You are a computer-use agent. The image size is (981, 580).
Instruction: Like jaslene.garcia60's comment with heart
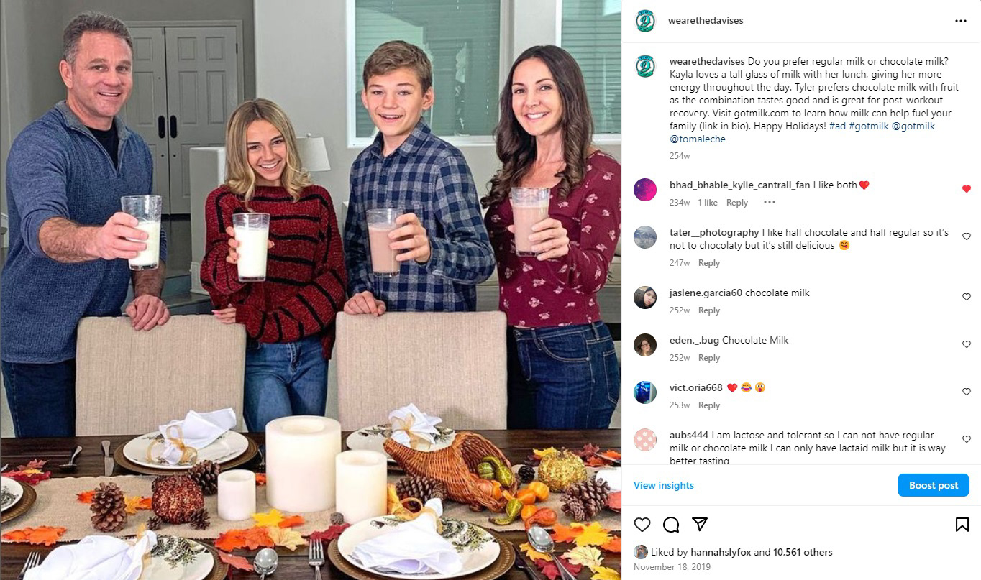966,297
